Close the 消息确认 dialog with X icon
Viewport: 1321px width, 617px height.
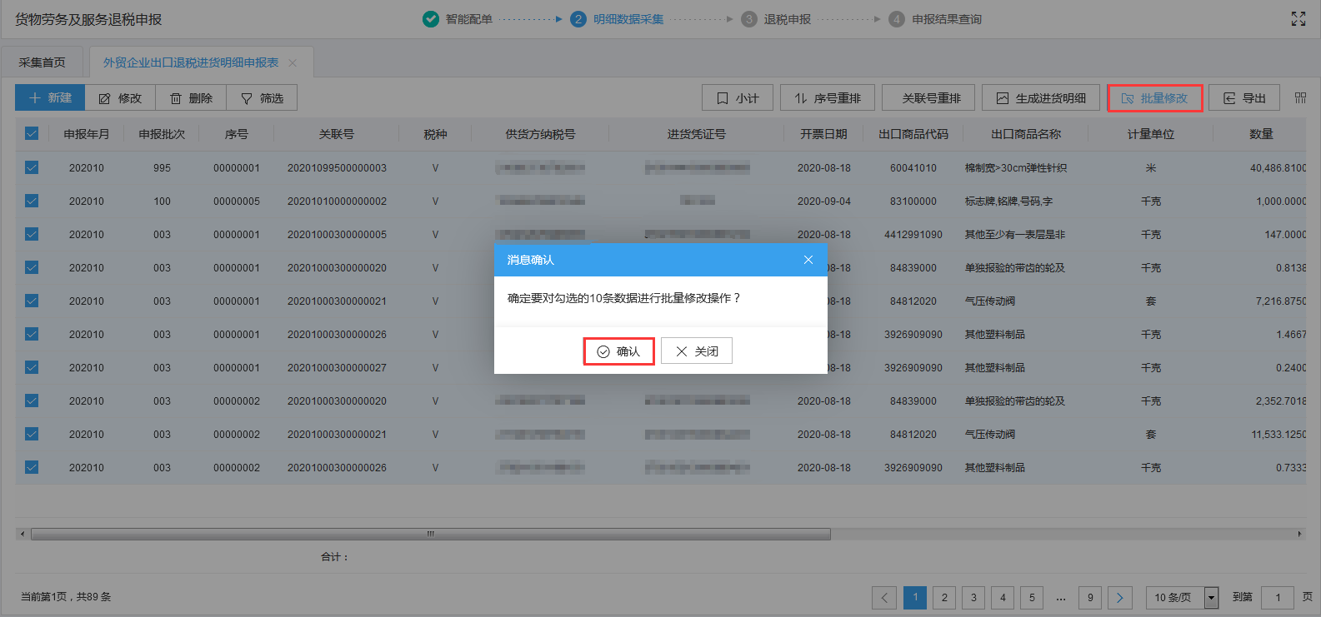(808, 260)
